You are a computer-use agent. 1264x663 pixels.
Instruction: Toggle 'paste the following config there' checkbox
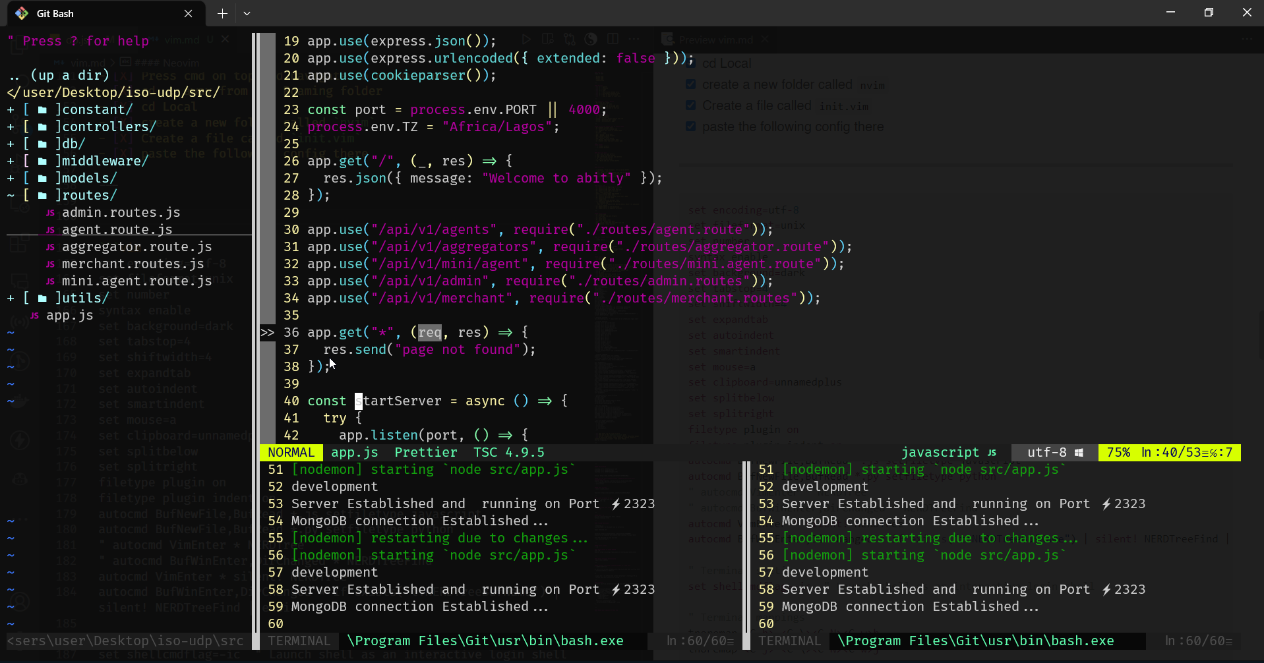(x=690, y=127)
